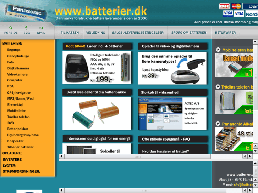Click the MAIL envelope icon
Viewport: 258px width, 193px height.
(41, 28)
